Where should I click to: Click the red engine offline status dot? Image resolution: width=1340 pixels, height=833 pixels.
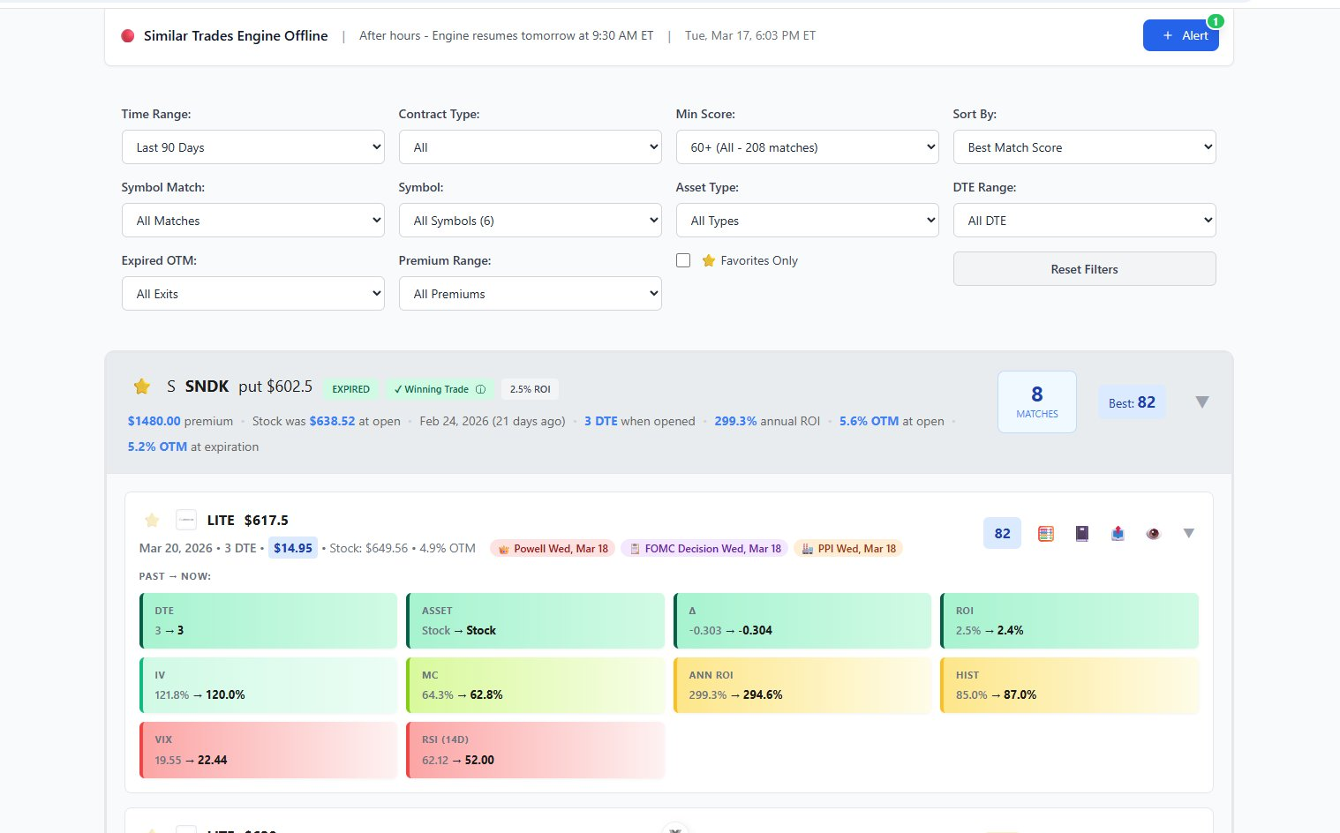coord(128,36)
